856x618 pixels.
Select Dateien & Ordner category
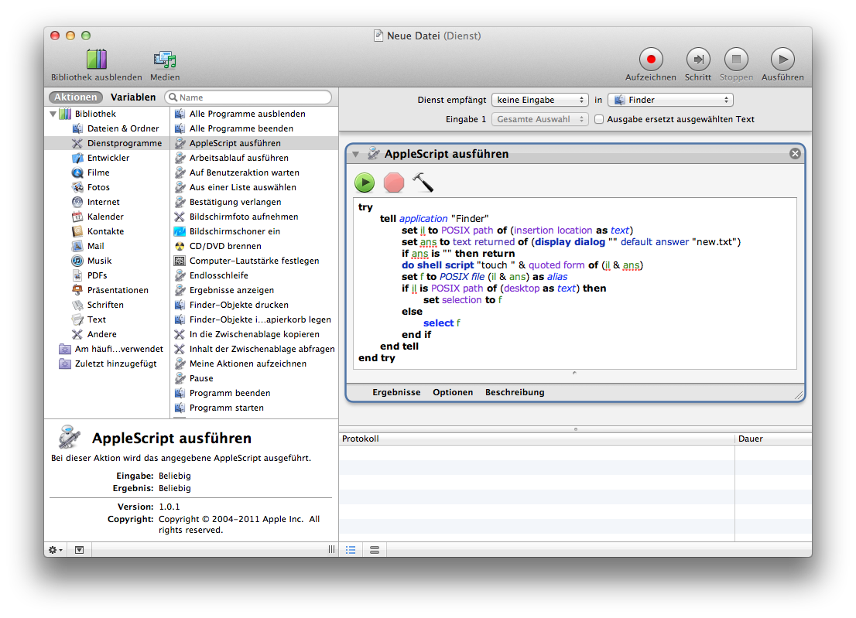(x=107, y=128)
